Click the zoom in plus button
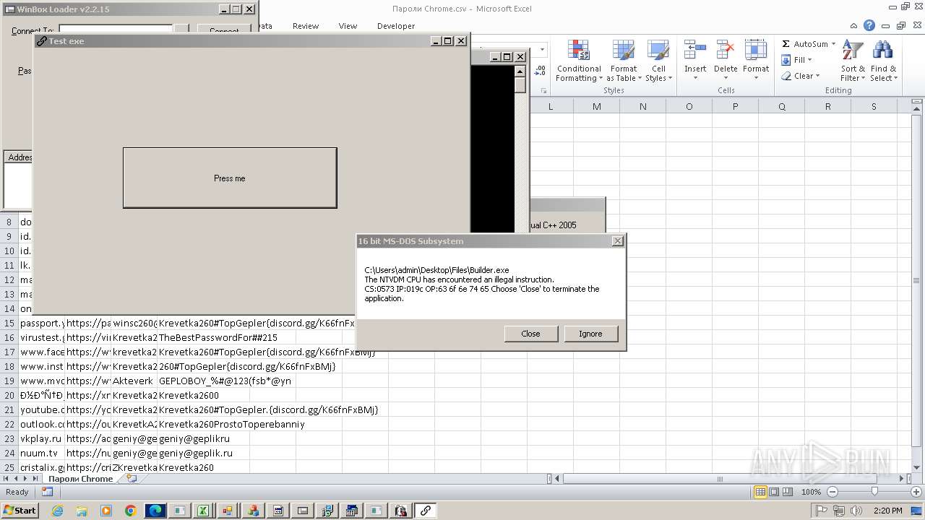The width and height of the screenshot is (925, 520). point(916,492)
